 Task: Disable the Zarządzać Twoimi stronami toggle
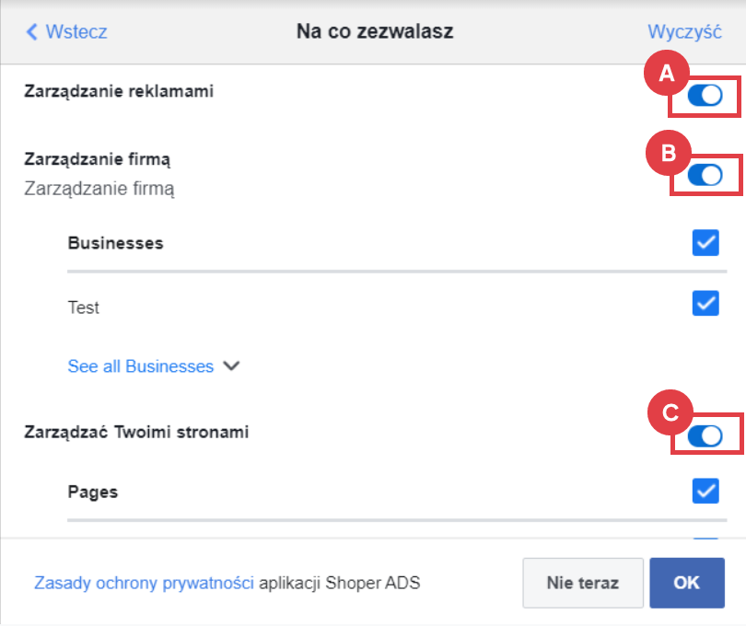pos(705,435)
